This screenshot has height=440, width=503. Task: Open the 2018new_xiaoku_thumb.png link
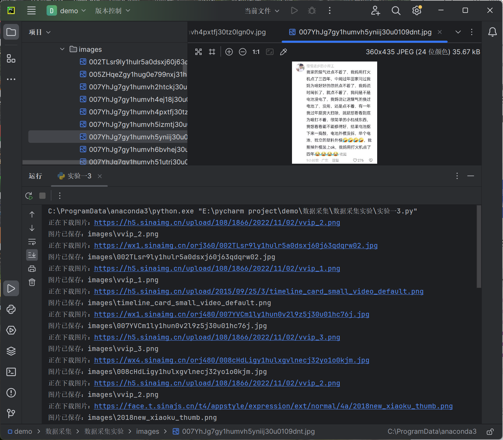coord(273,406)
